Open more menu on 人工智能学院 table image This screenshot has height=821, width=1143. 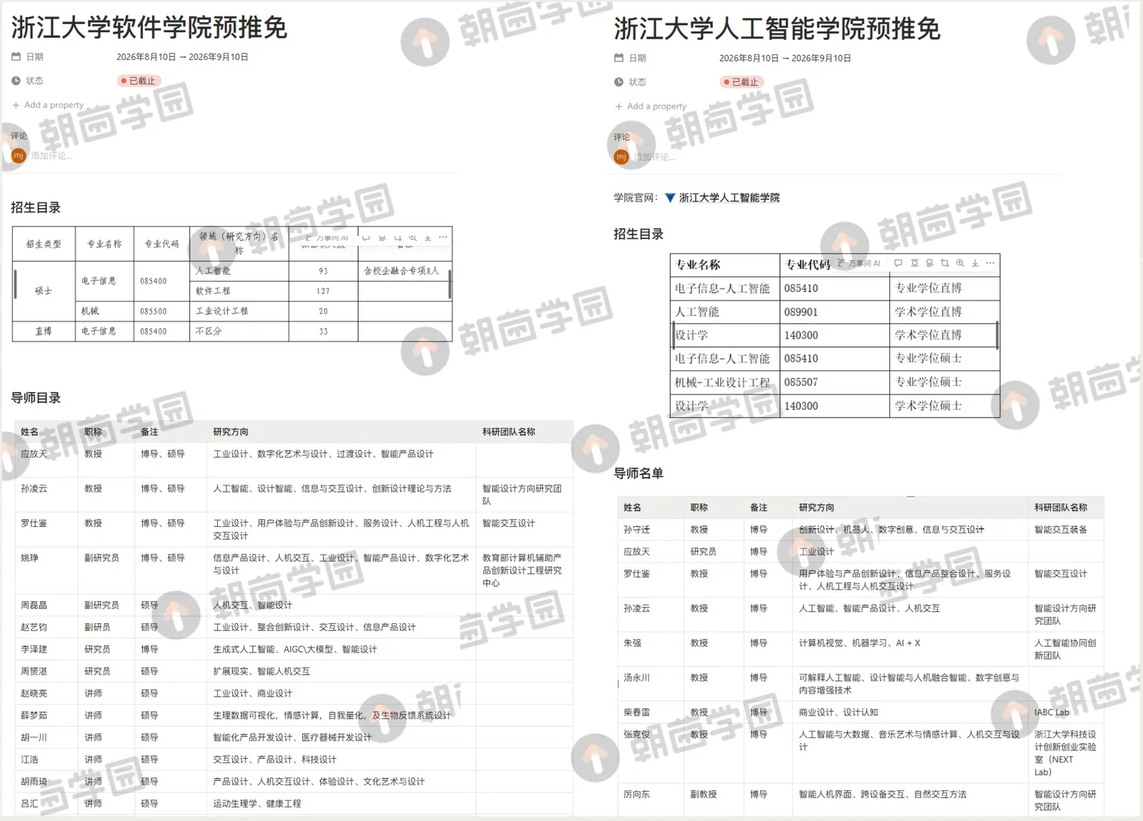point(990,263)
